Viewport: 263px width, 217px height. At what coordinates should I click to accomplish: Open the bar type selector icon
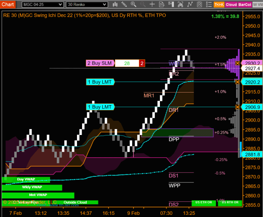coord(115,5)
